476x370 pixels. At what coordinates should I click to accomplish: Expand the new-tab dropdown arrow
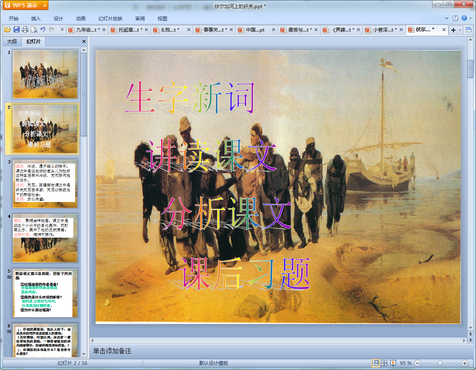coord(460,30)
